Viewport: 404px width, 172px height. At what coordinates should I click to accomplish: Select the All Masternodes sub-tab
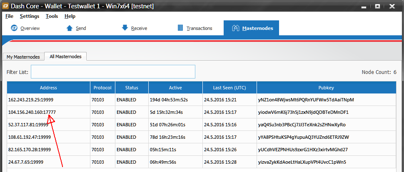(65, 57)
